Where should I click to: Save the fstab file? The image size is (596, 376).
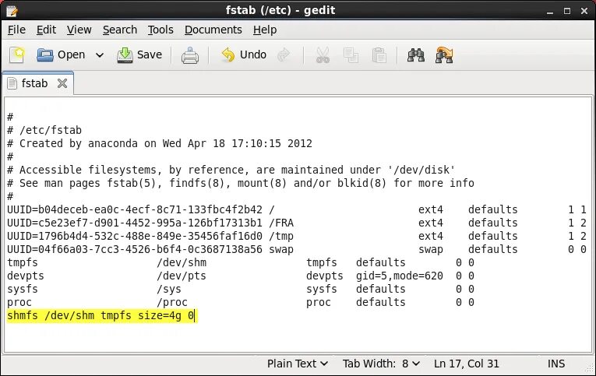139,55
